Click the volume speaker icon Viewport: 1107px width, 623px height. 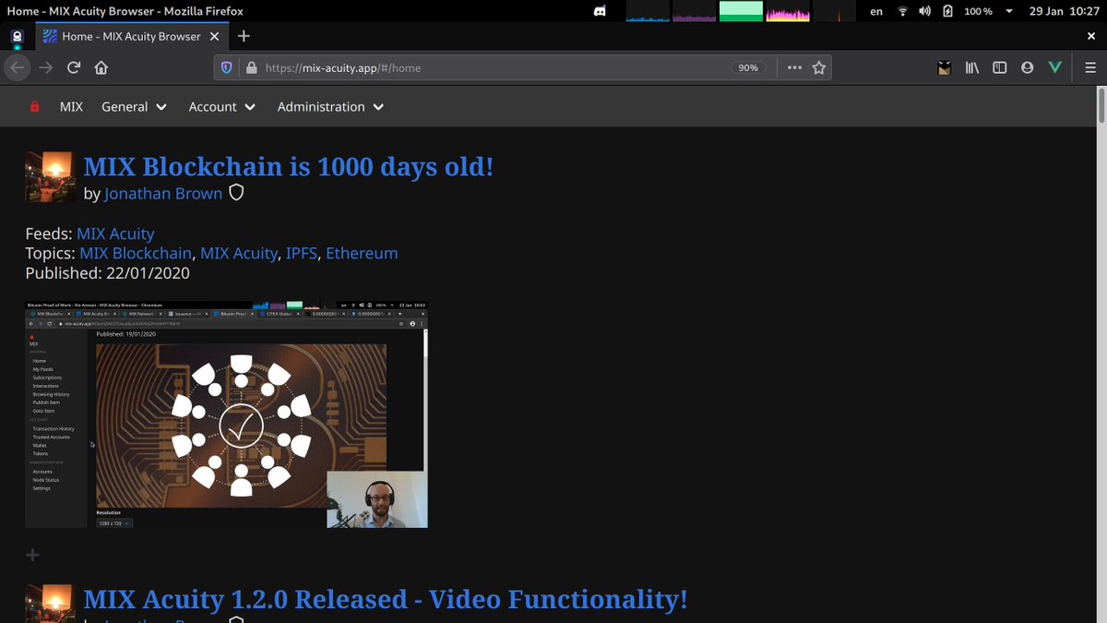pyautogui.click(x=924, y=11)
